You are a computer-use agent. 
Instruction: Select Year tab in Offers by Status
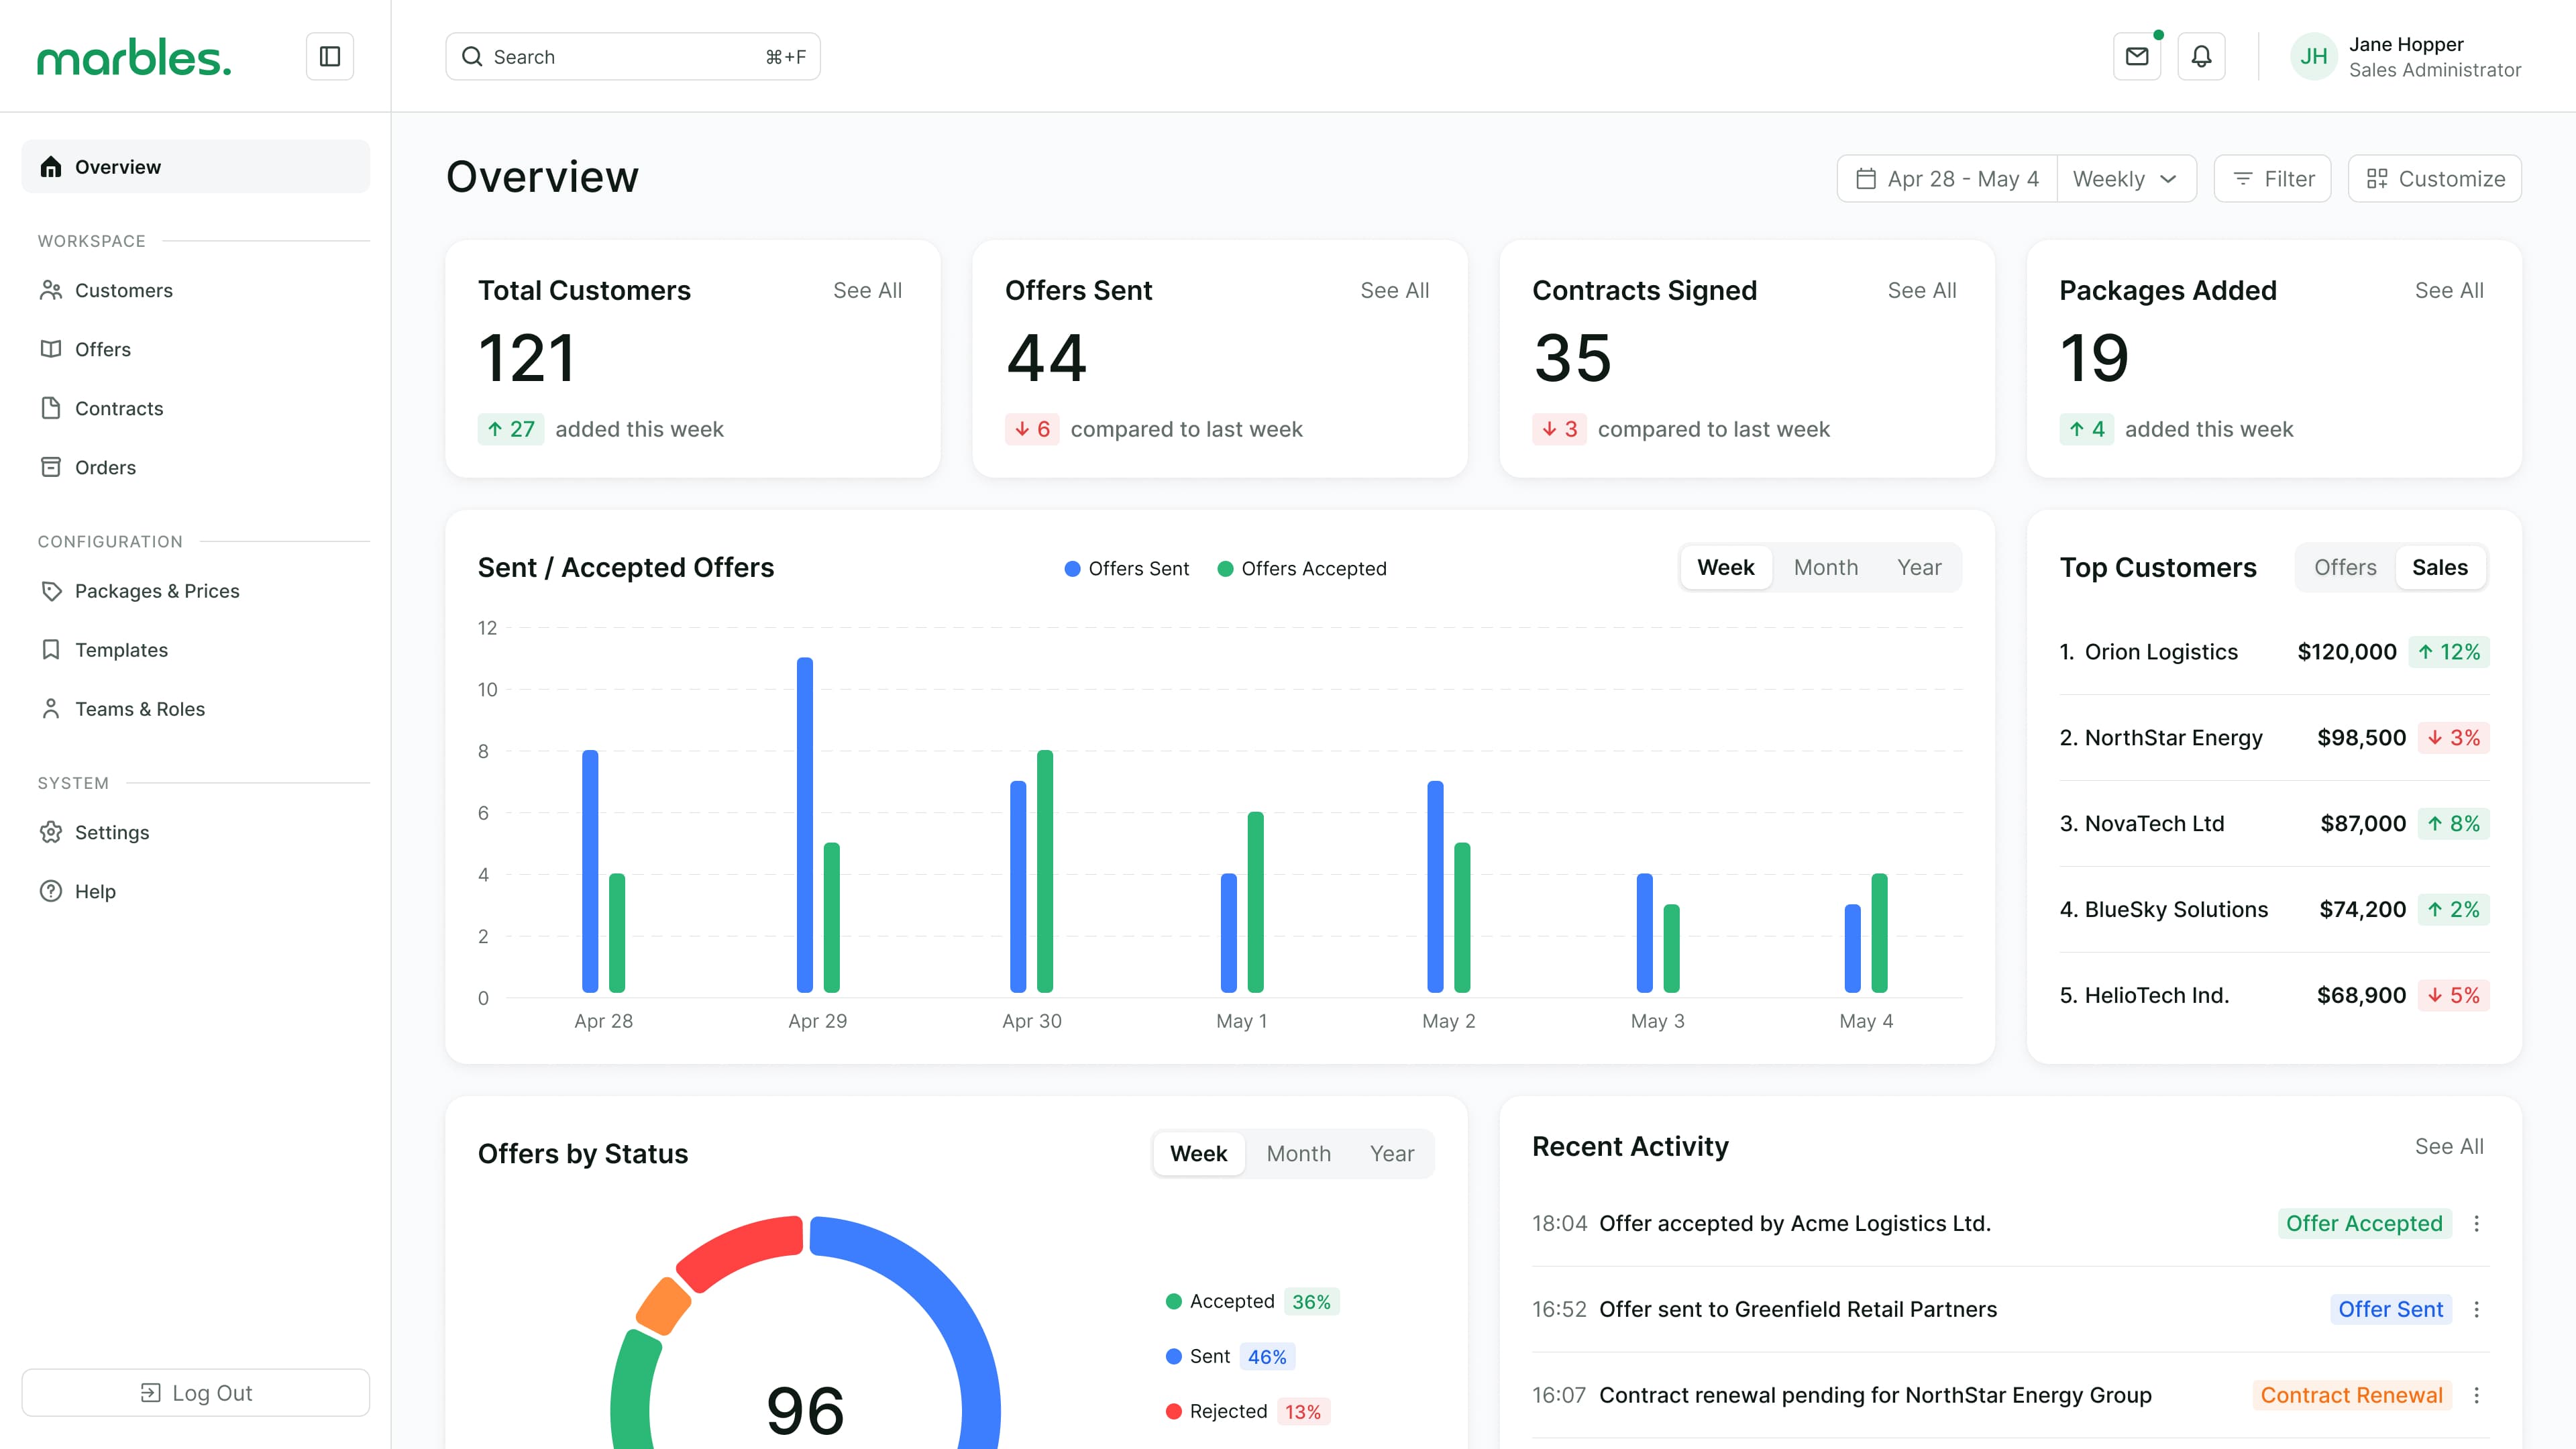[1392, 1153]
